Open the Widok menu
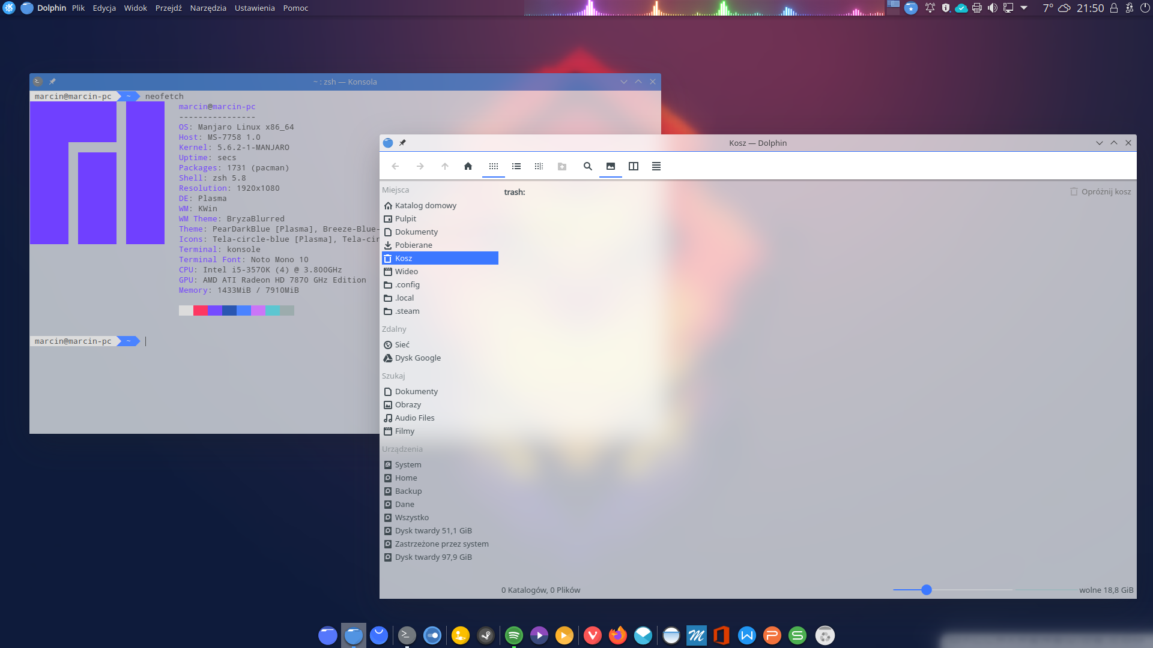 point(136,8)
